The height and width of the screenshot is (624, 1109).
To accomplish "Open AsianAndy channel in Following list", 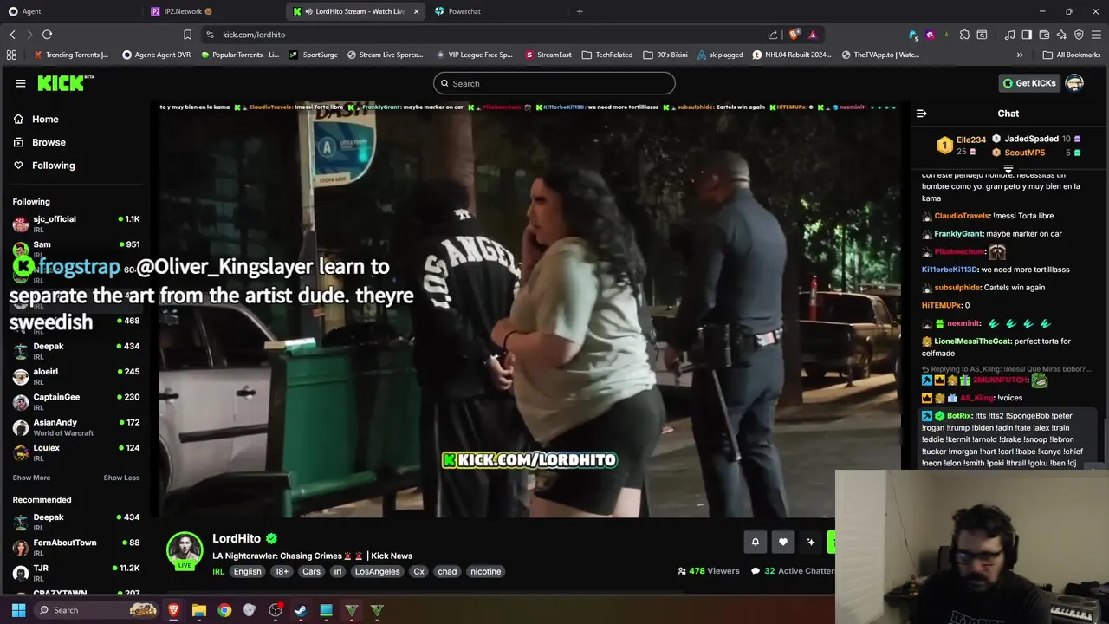I will tap(76, 426).
